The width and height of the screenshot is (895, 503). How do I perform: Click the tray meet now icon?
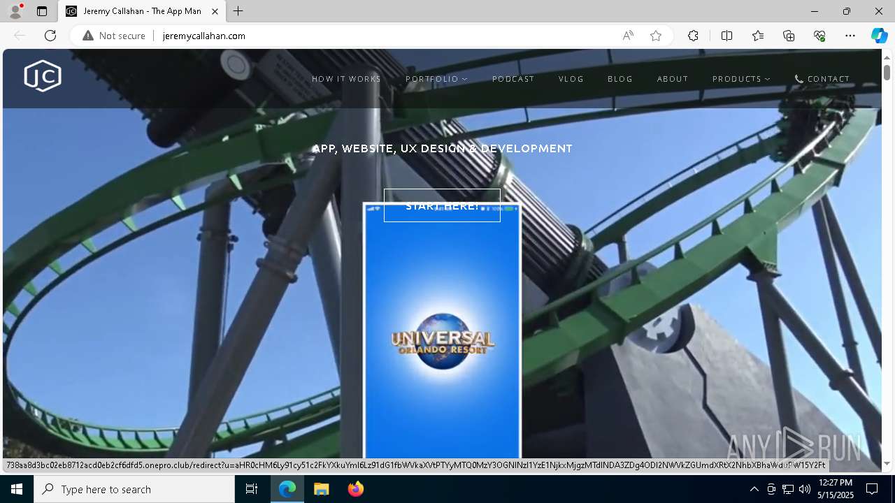pyautogui.click(x=771, y=489)
